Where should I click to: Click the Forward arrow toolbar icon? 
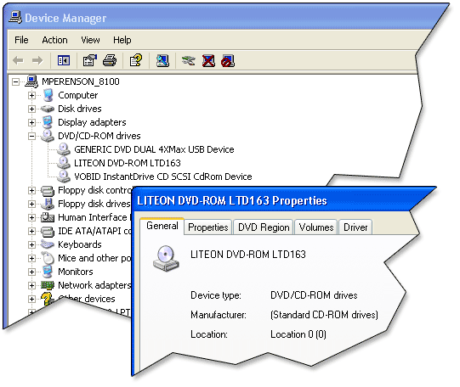pos(37,61)
